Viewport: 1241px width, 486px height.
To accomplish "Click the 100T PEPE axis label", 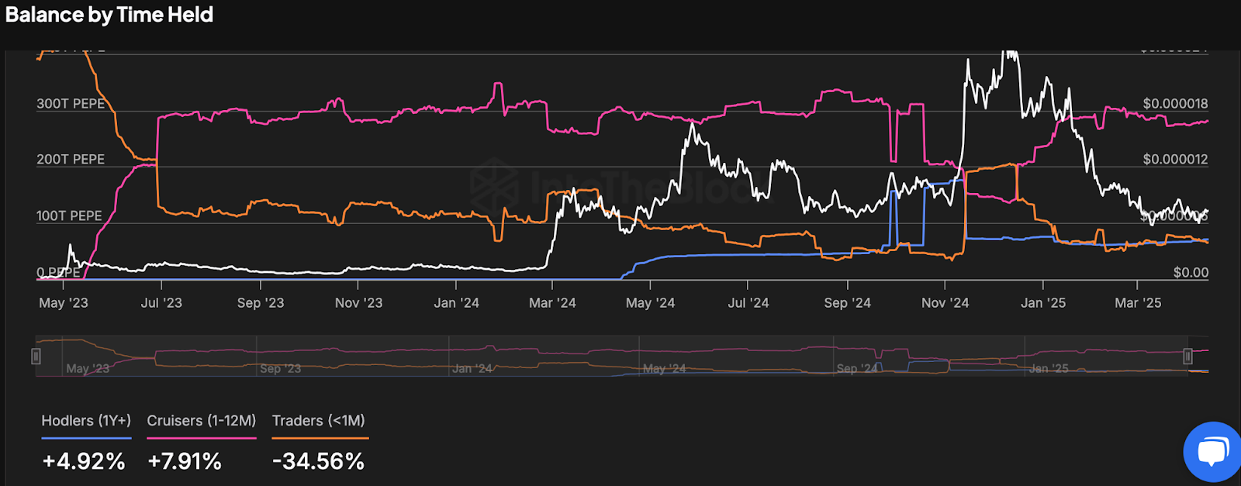I will coord(69,216).
